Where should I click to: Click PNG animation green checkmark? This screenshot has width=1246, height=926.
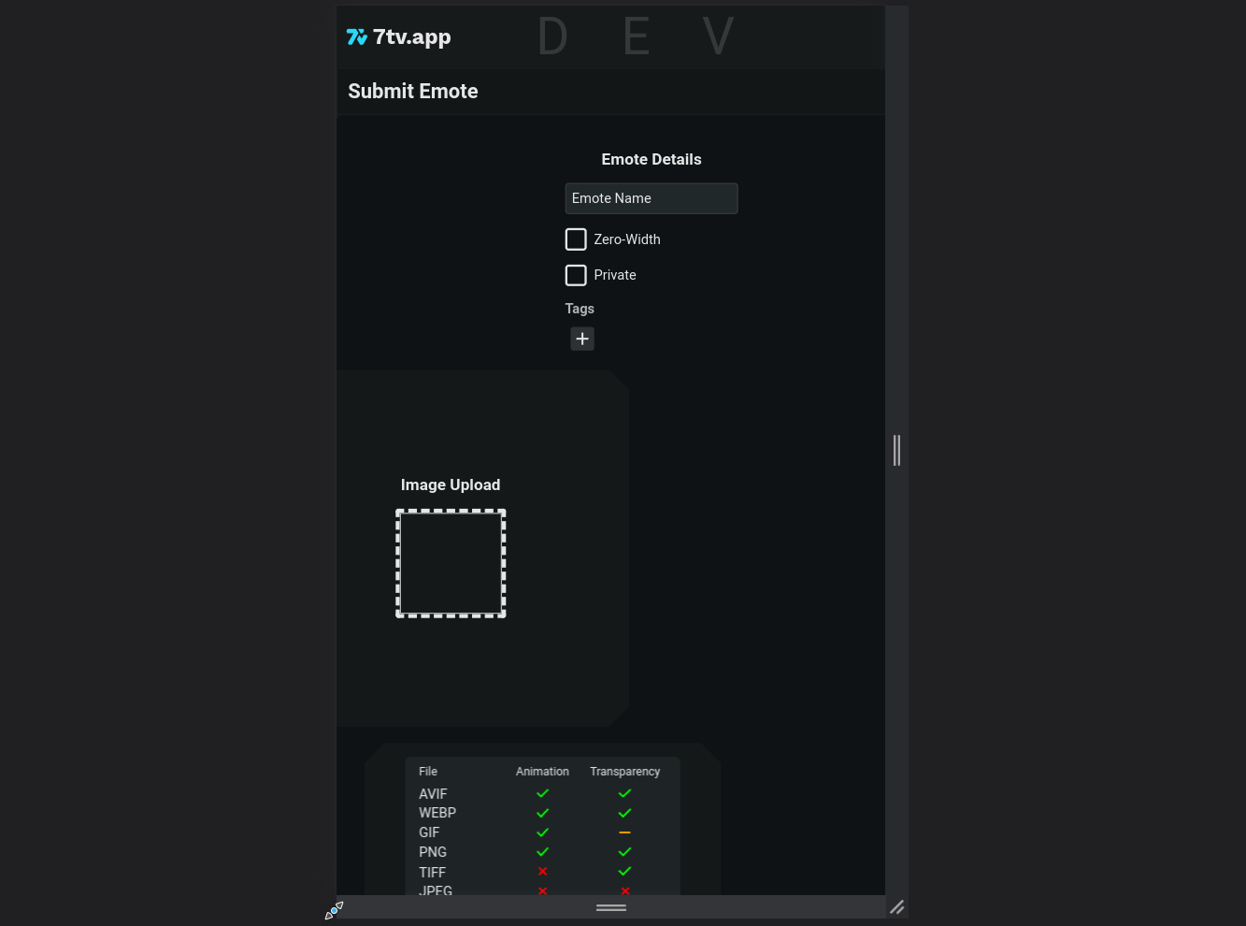tap(542, 852)
